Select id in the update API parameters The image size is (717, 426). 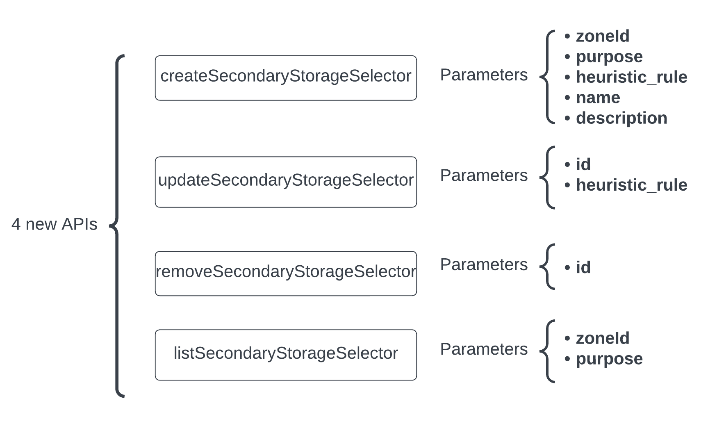(x=583, y=164)
